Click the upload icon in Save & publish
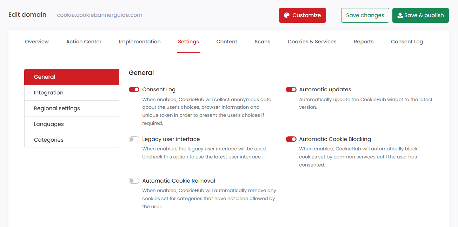458x227 pixels. tap(400, 15)
